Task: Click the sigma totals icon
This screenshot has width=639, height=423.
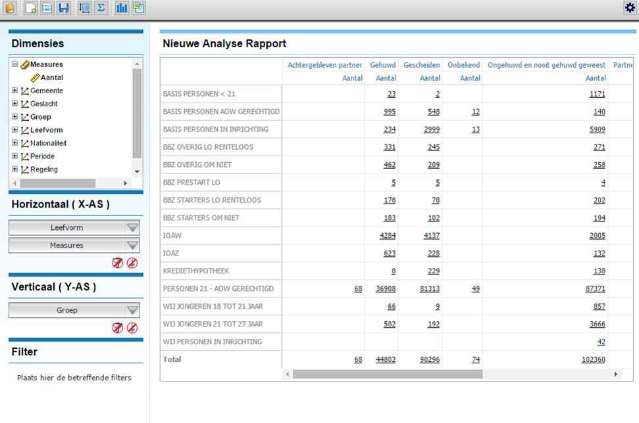Action: pos(101,9)
